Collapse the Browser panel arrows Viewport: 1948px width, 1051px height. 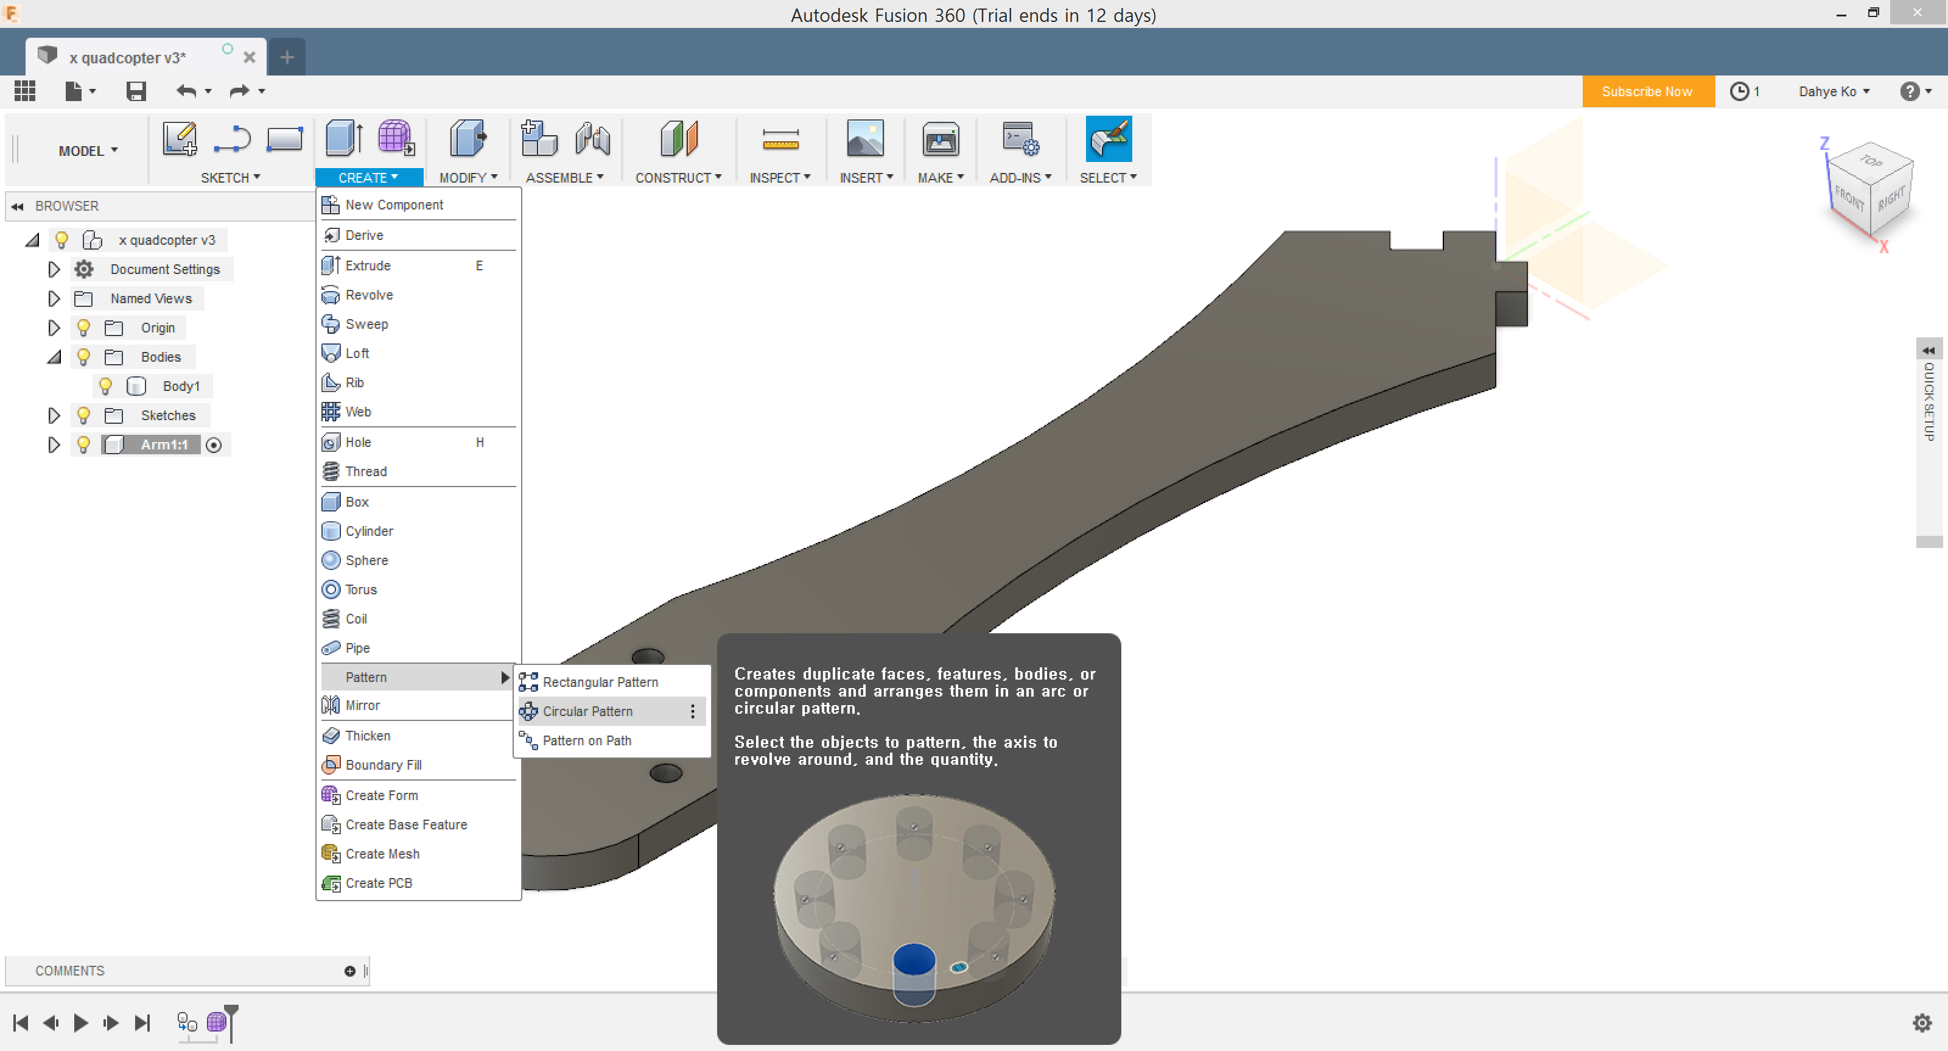pos(18,206)
